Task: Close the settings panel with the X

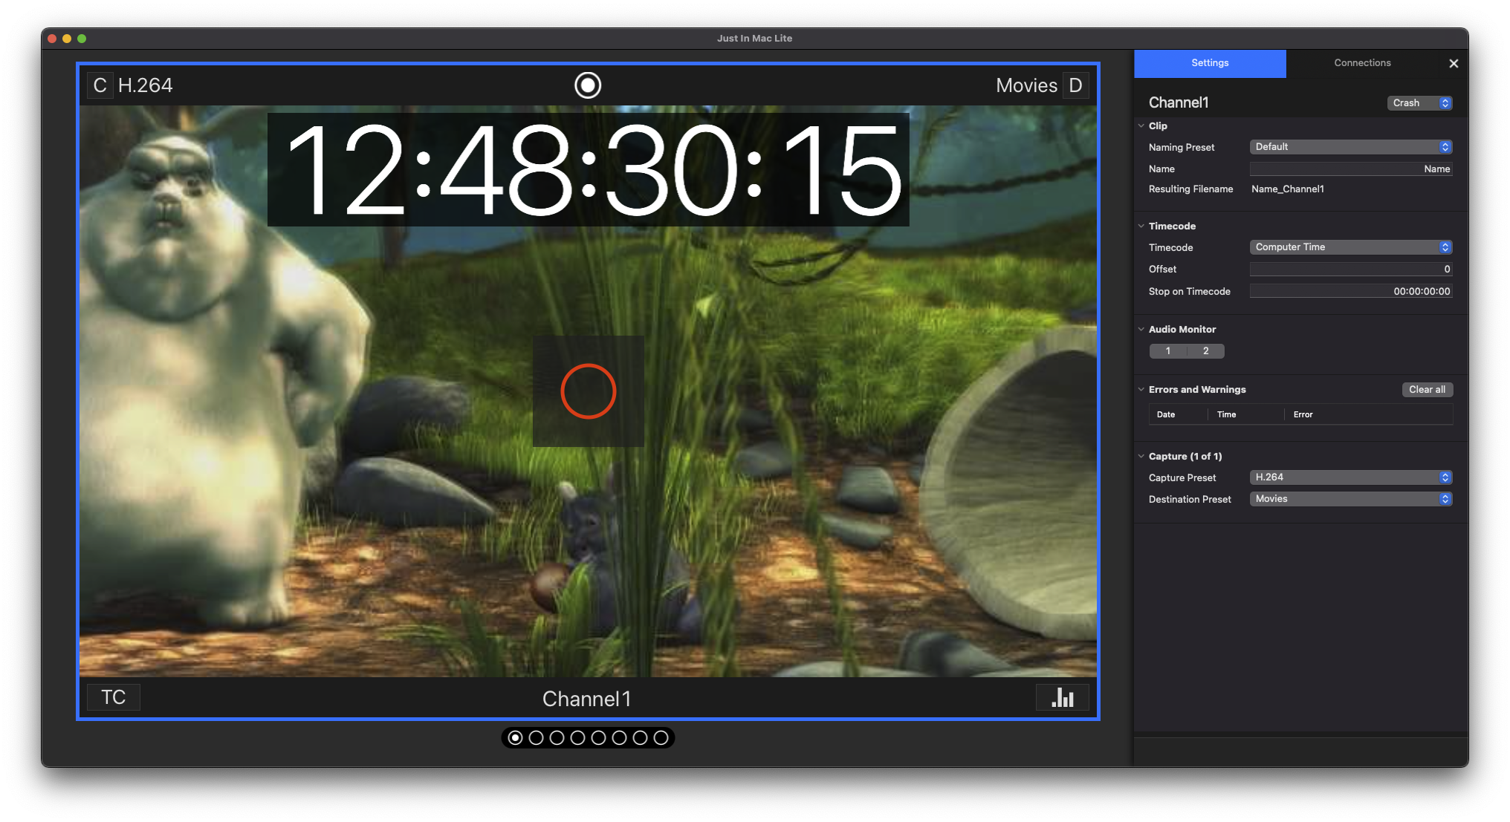Action: tap(1454, 64)
